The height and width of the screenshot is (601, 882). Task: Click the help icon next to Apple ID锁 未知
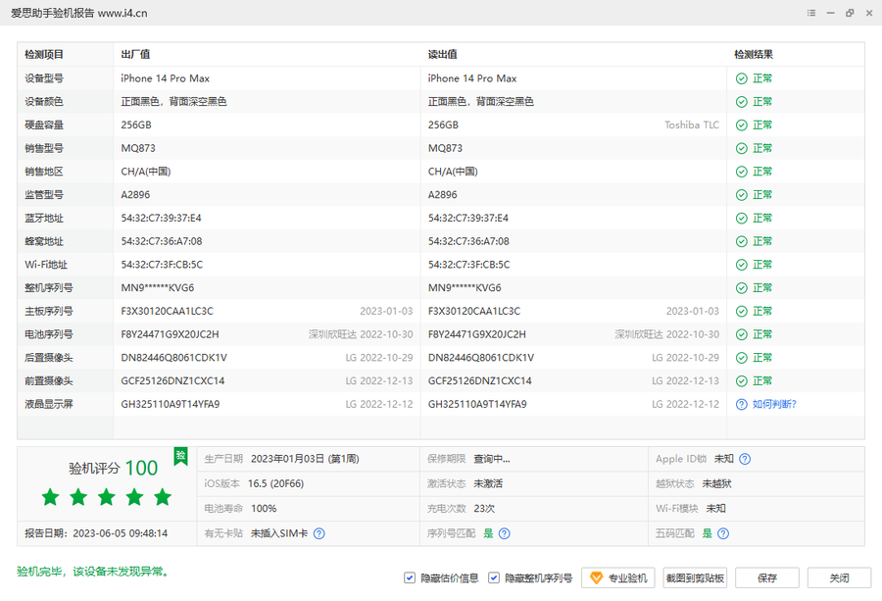pyautogui.click(x=745, y=459)
